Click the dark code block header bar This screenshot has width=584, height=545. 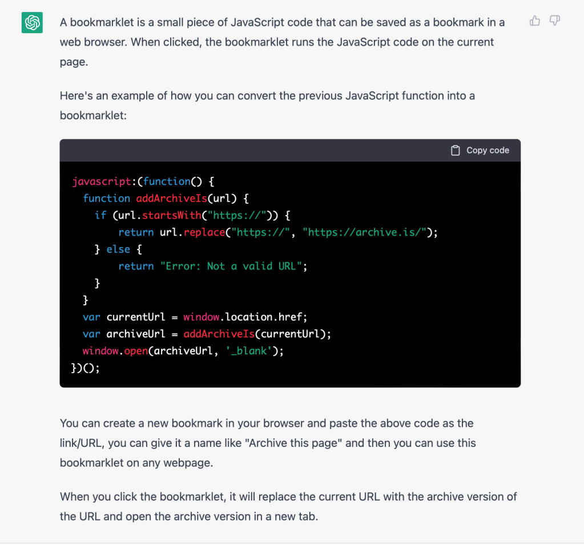257,151
